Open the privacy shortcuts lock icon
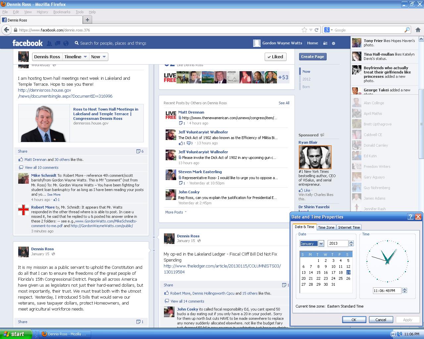 point(325,43)
